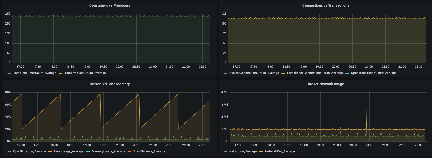Toggle OpenTransactionCount_Average legend series

coord(374,73)
